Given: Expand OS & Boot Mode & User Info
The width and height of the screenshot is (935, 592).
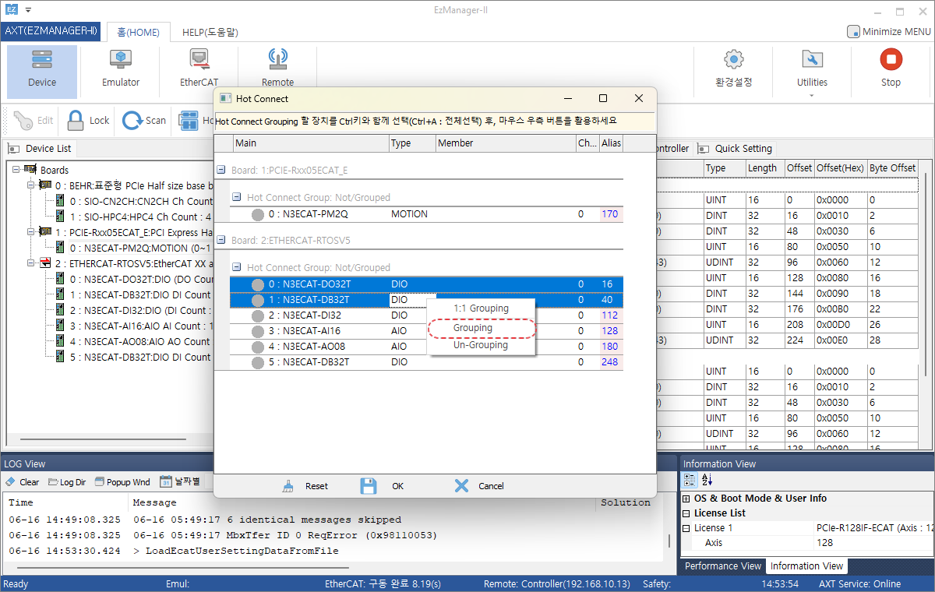Looking at the screenshot, I should [686, 499].
